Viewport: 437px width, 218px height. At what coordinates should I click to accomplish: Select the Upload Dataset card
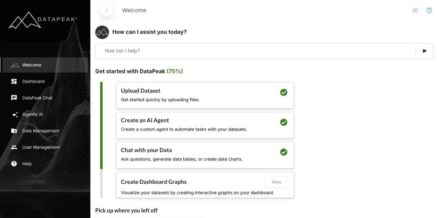click(205, 95)
